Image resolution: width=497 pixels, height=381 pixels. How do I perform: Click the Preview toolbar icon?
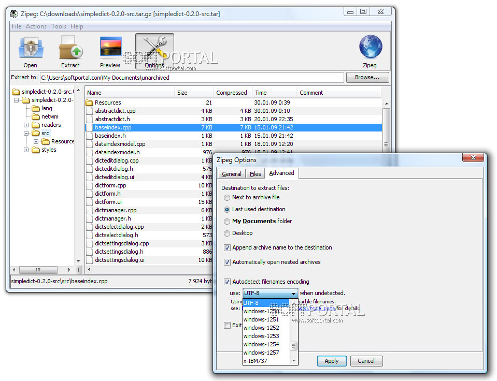[110, 48]
